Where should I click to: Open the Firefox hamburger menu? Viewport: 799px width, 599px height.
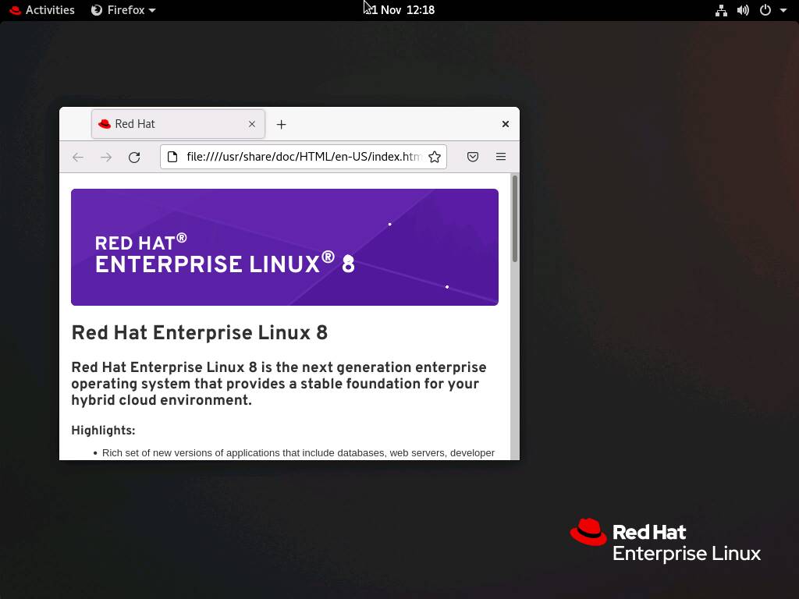point(501,157)
